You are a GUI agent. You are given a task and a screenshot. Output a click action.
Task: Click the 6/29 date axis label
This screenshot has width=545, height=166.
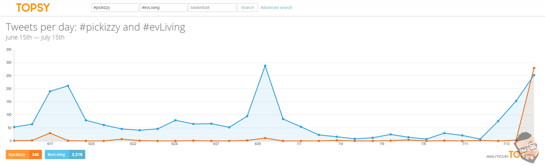click(x=258, y=143)
